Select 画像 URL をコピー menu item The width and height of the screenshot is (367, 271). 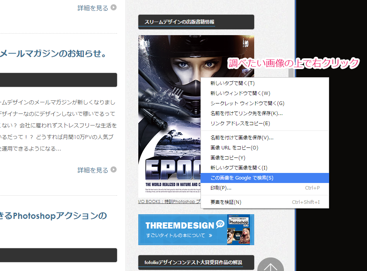[x=234, y=147]
